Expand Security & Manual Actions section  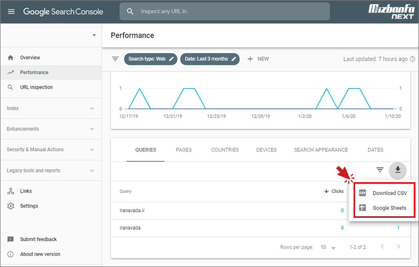(51, 150)
